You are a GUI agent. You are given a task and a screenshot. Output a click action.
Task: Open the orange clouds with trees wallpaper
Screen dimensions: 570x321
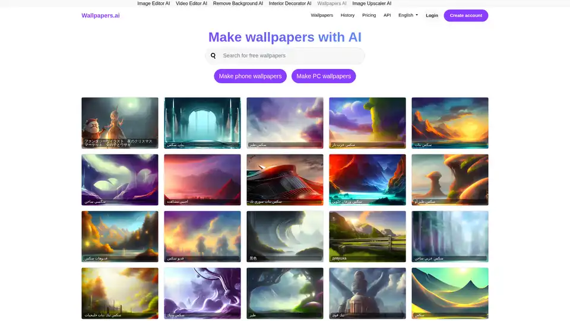point(202,236)
